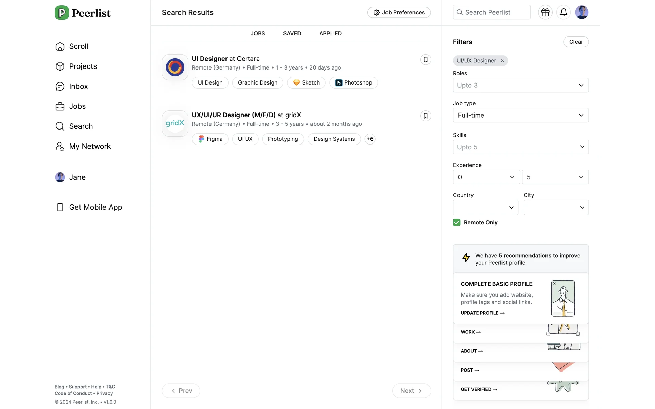Switch to the SAVED tab
Viewport: 655px width, 409px height.
click(292, 33)
